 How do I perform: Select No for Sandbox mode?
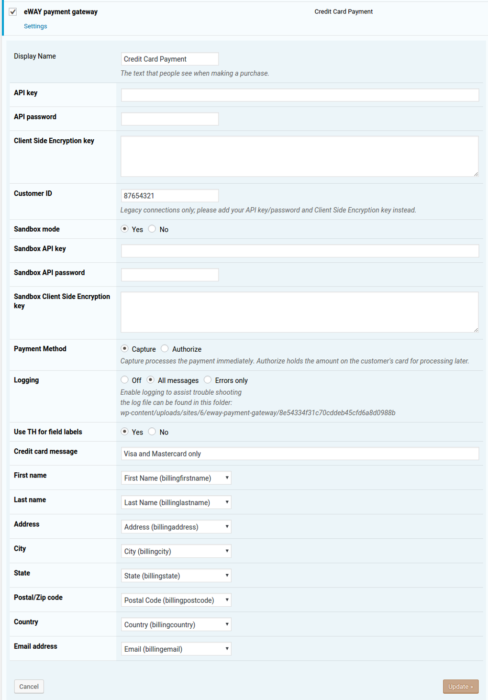(152, 229)
